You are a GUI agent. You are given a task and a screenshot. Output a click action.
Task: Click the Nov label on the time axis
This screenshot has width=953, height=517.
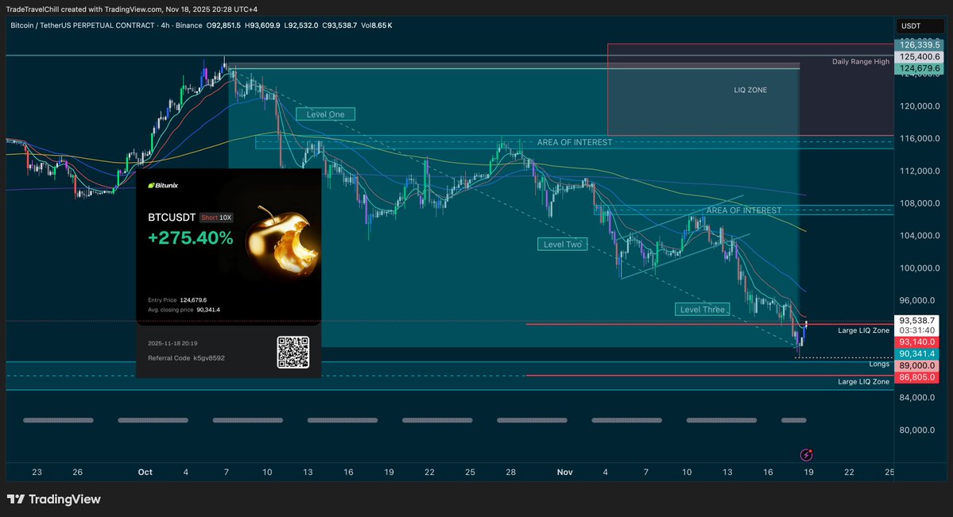point(564,472)
